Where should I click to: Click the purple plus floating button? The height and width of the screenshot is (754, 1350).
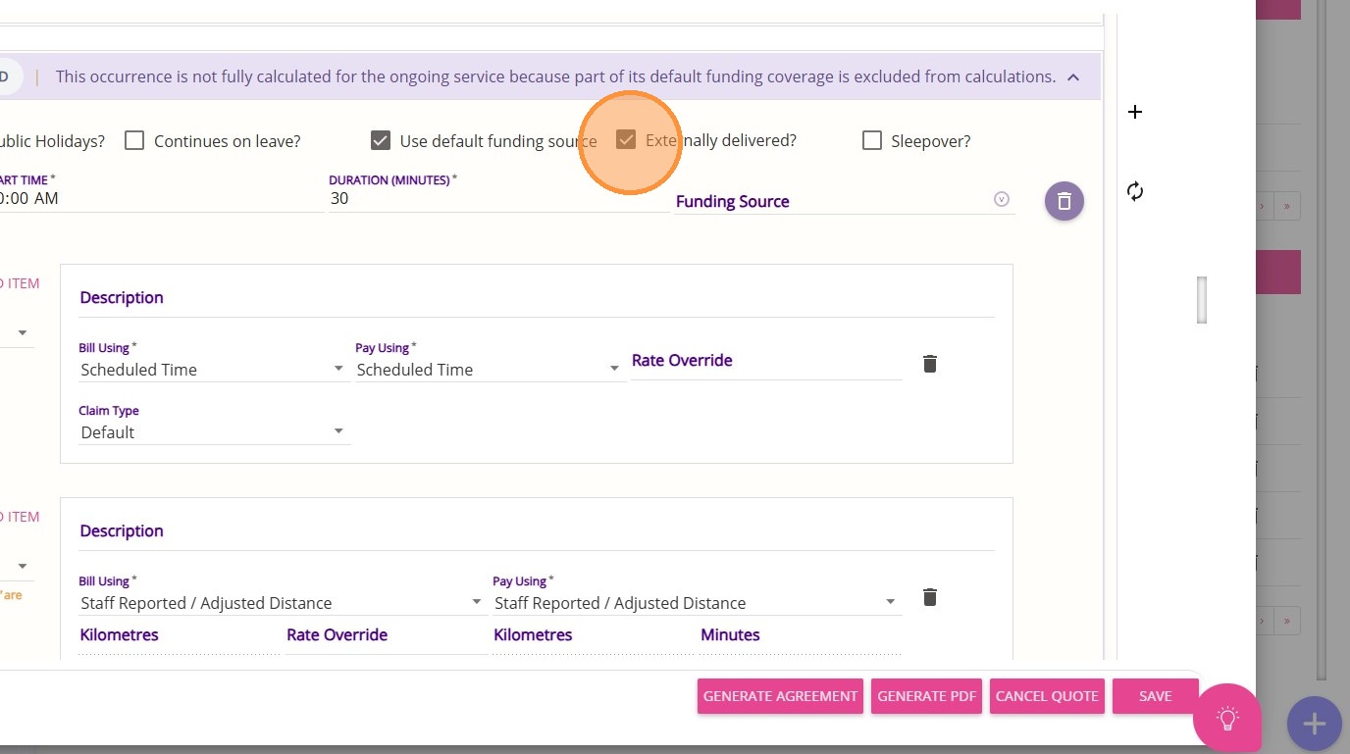click(1314, 725)
